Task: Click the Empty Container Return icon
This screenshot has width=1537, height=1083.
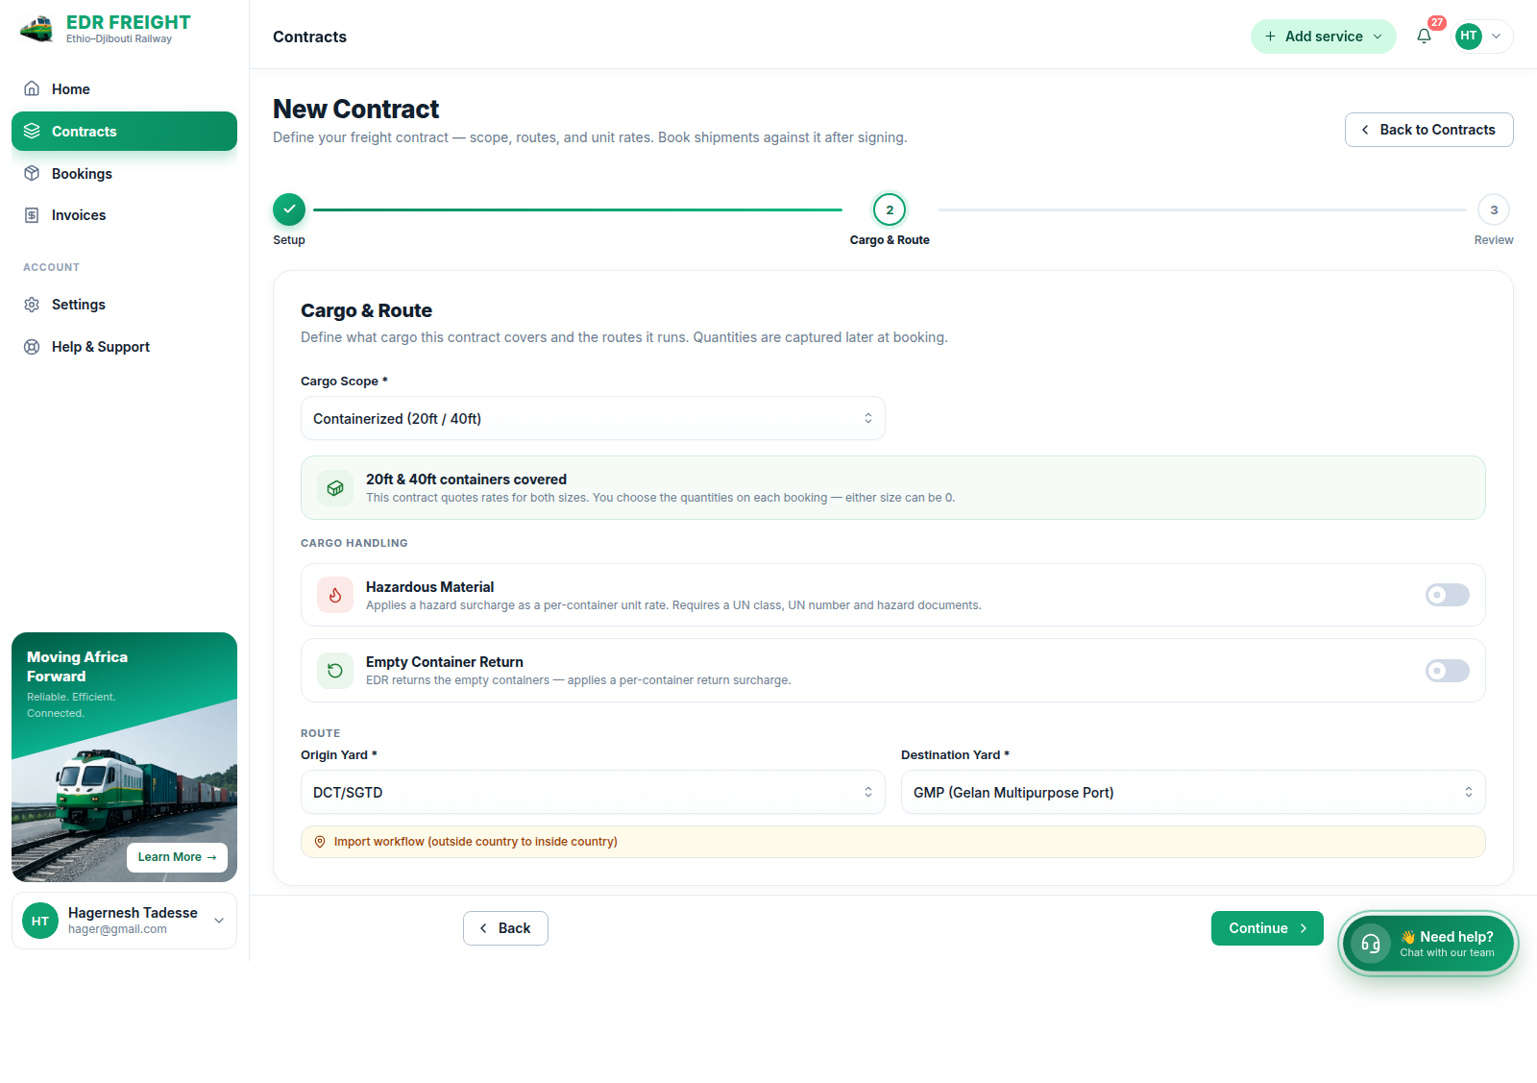Action: (x=335, y=671)
